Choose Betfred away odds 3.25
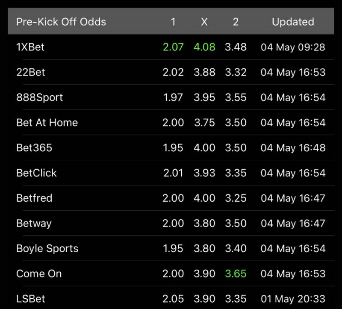The image size is (342, 309). pos(236,198)
